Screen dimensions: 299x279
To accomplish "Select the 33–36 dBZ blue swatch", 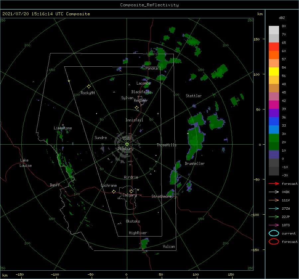I will tap(274, 121).
